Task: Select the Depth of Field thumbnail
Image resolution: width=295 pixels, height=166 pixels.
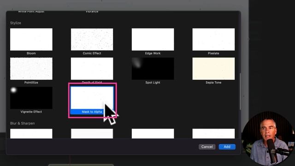Action: [92, 69]
